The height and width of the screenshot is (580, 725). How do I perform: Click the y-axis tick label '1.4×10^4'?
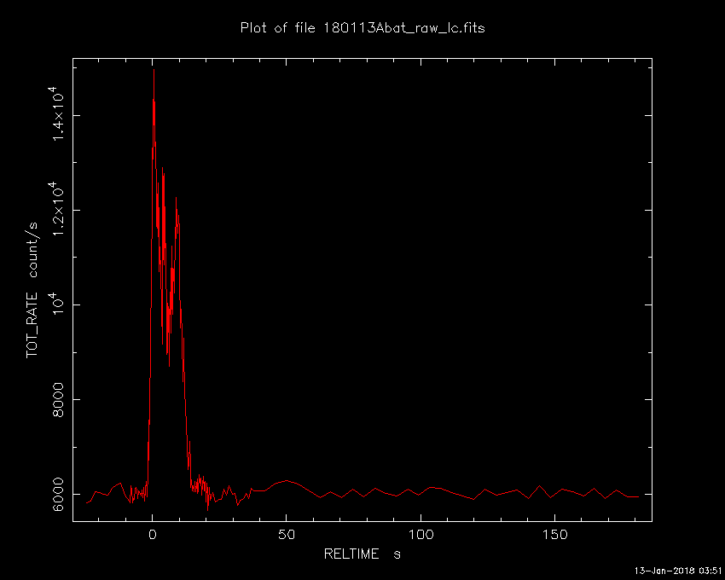[x=57, y=113]
